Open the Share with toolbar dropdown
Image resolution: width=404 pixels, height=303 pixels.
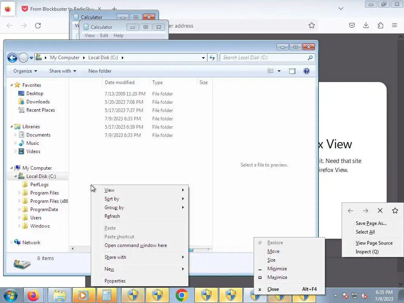[x=63, y=71]
